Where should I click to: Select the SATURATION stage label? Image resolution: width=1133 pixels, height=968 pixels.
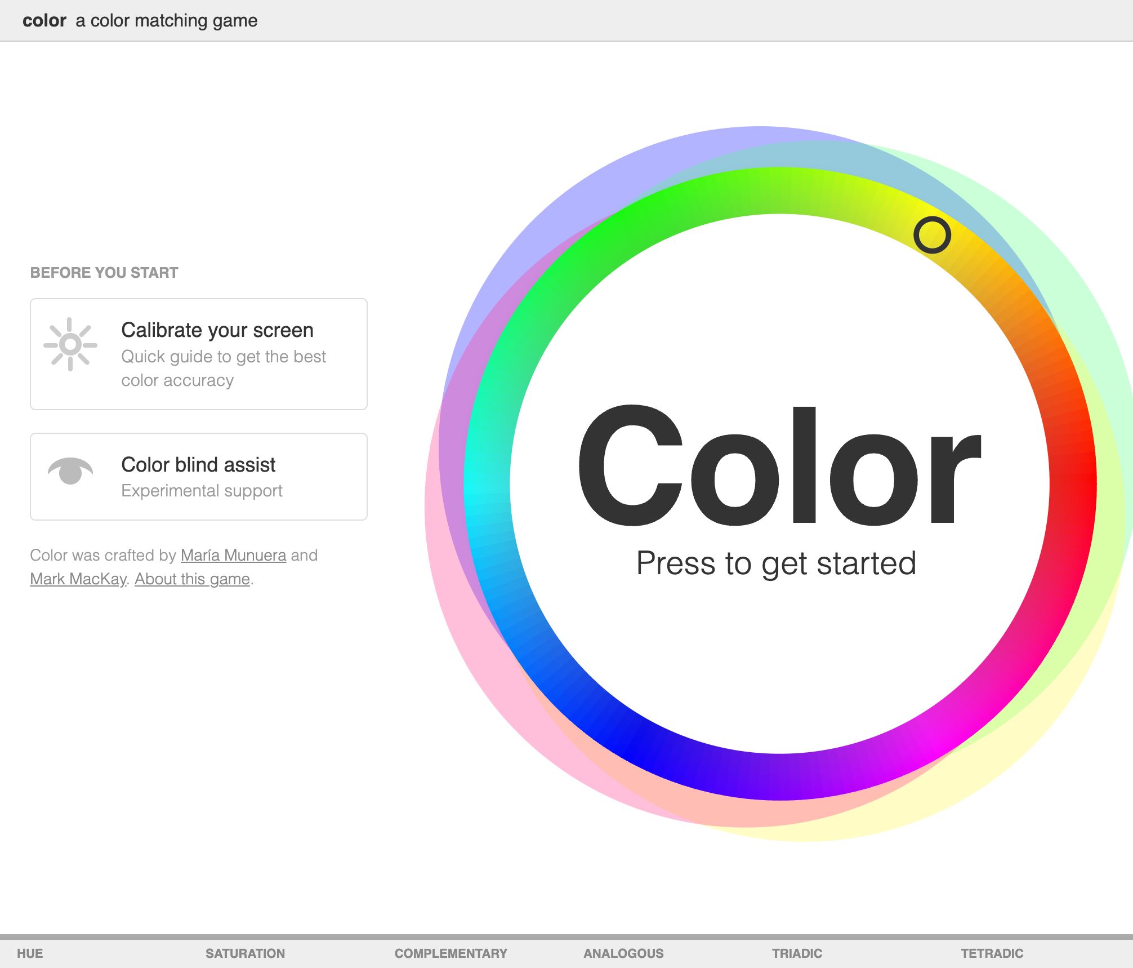245,953
